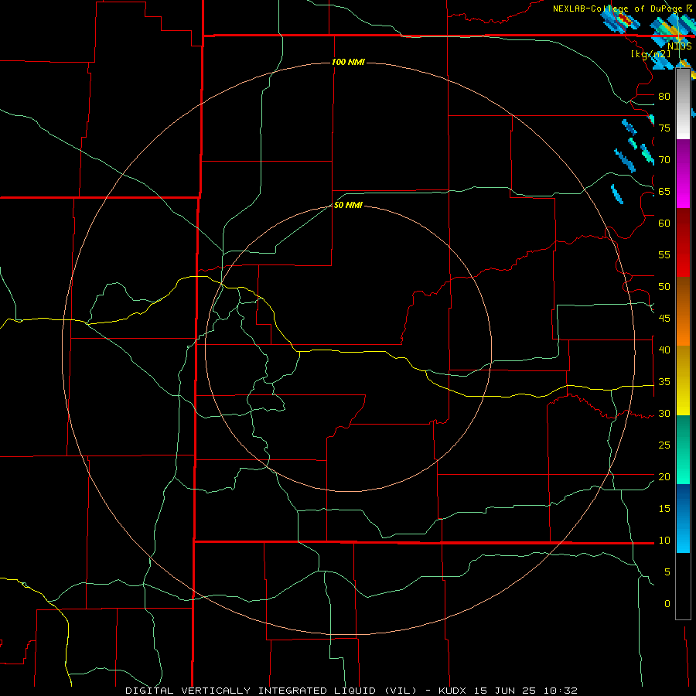Screen dimensions: 696x696
Task: Click the NIDS label
Action: tap(679, 46)
